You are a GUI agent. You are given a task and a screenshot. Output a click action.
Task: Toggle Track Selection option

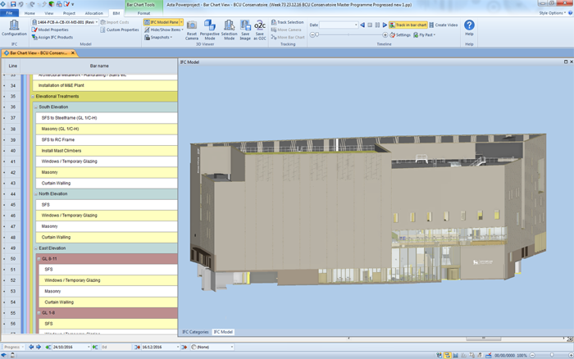287,22
